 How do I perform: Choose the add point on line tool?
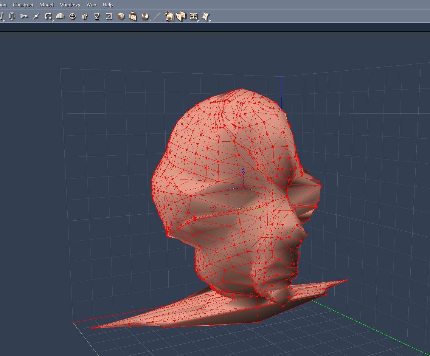pyautogui.click(x=36, y=17)
